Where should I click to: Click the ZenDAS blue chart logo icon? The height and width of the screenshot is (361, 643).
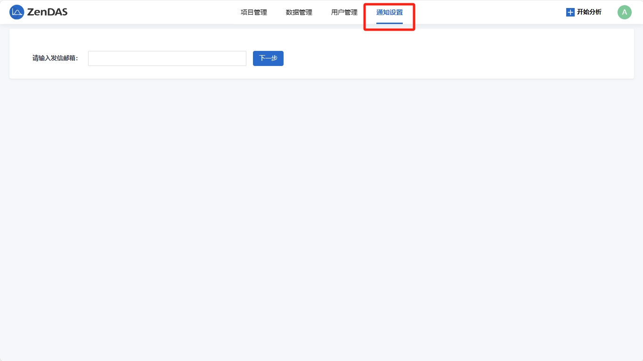[x=16, y=12]
